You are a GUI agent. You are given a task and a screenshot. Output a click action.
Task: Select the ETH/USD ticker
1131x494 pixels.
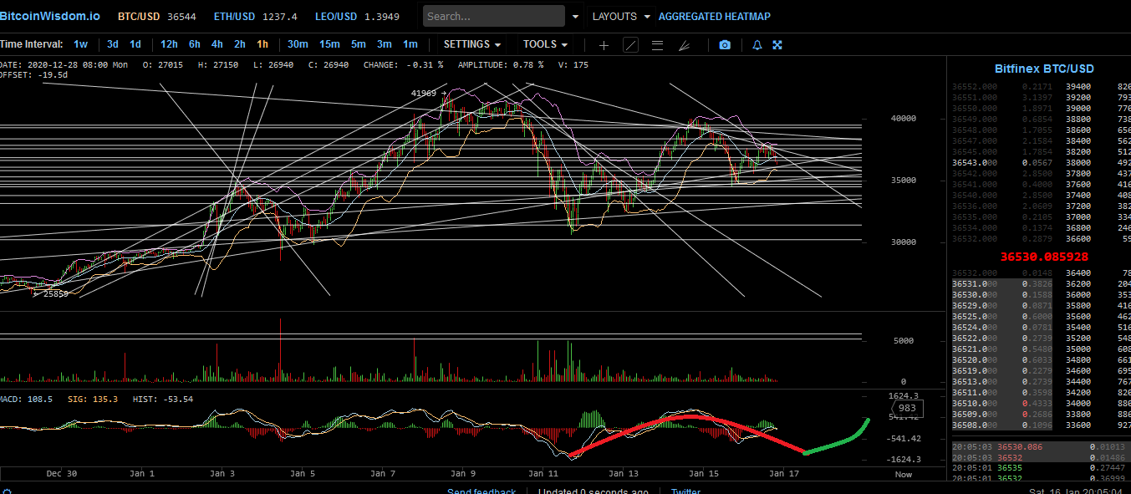point(255,17)
